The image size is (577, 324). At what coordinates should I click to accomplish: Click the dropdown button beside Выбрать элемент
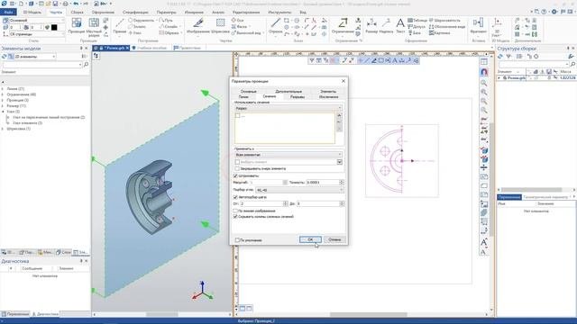[x=339, y=162]
